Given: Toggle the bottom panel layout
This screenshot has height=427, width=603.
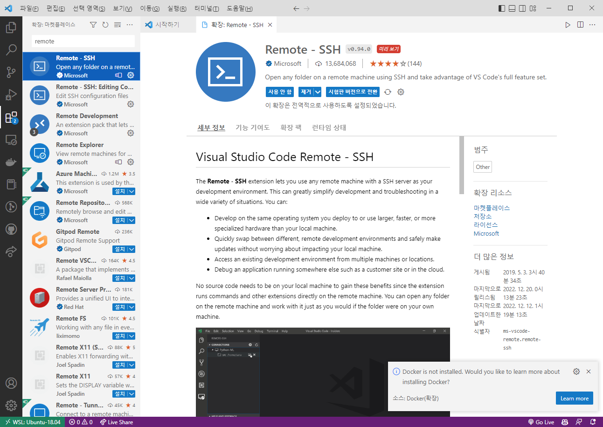Looking at the screenshot, I should point(512,8).
